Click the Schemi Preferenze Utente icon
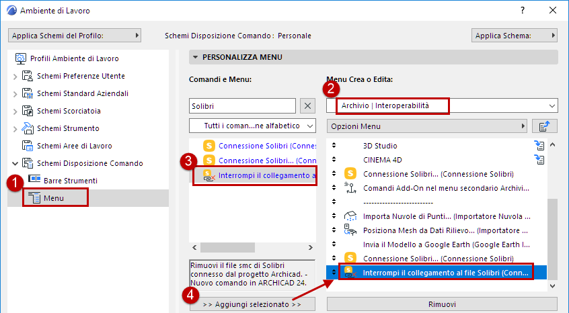This screenshot has width=569, height=313. 27,76
